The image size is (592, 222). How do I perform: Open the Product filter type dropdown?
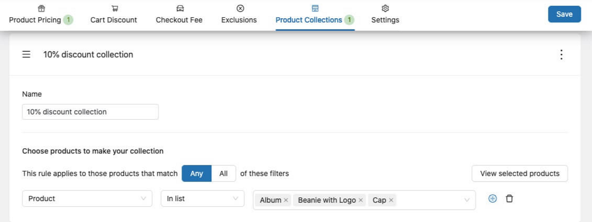87,198
